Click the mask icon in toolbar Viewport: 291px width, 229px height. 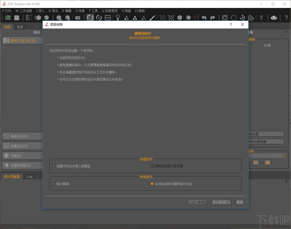pyautogui.click(x=274, y=18)
